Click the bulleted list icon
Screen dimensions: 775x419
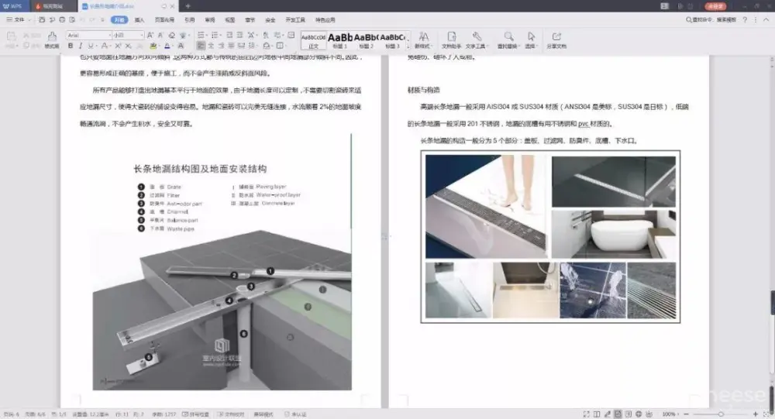coord(201,35)
